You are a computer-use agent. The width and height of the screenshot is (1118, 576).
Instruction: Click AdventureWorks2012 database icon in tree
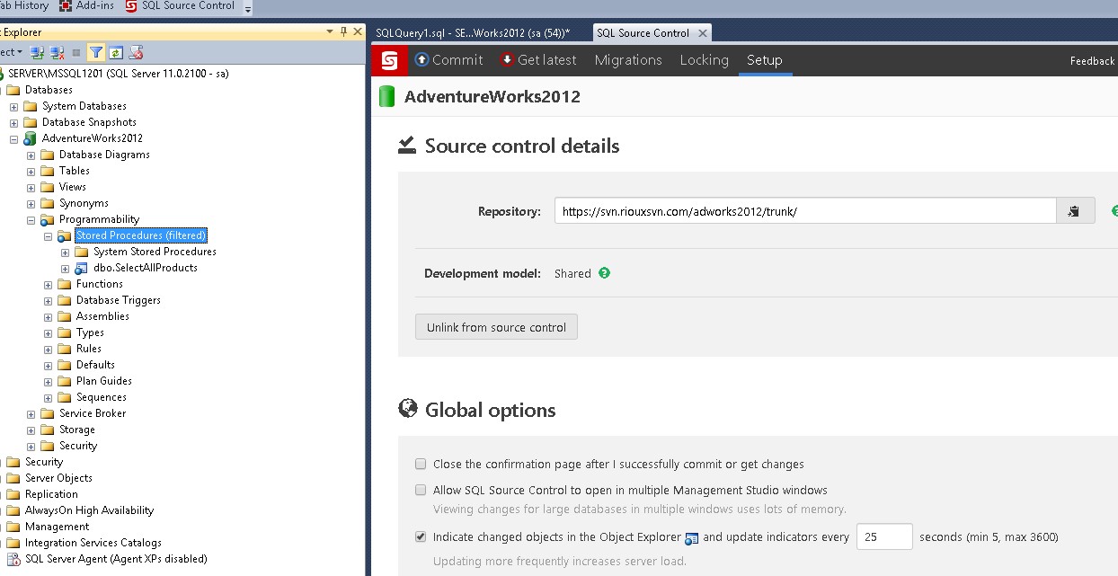point(31,138)
